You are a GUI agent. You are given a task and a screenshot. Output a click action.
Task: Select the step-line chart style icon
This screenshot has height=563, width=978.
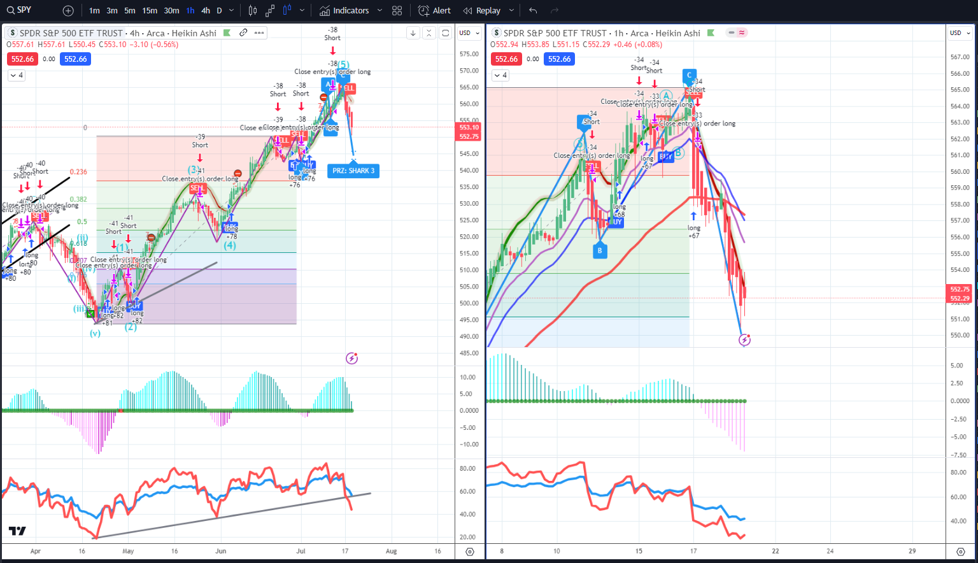pos(270,11)
